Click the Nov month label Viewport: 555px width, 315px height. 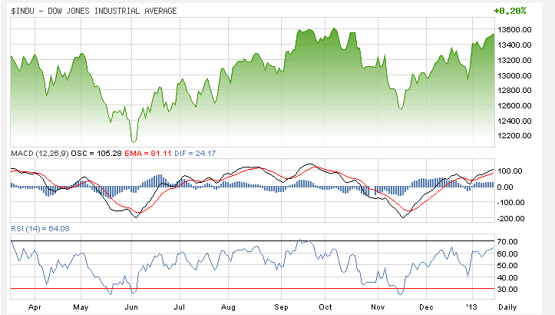pyautogui.click(x=378, y=307)
